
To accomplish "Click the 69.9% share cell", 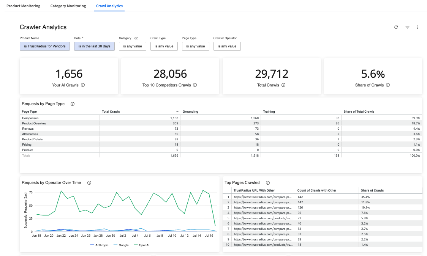I will 416,118.
